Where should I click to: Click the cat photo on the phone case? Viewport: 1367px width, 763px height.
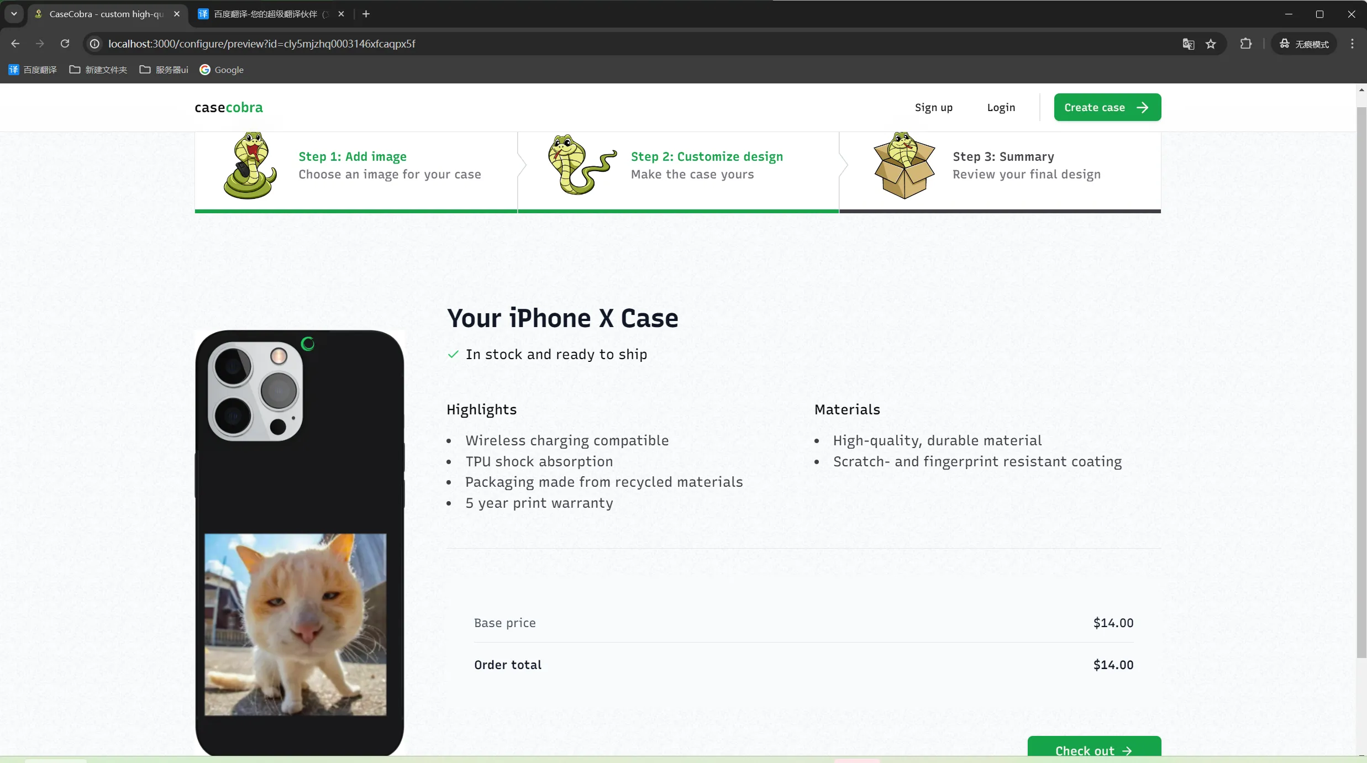[296, 624]
